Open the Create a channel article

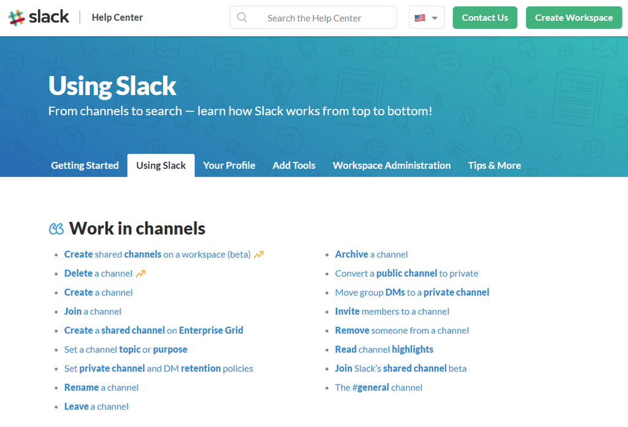(99, 293)
